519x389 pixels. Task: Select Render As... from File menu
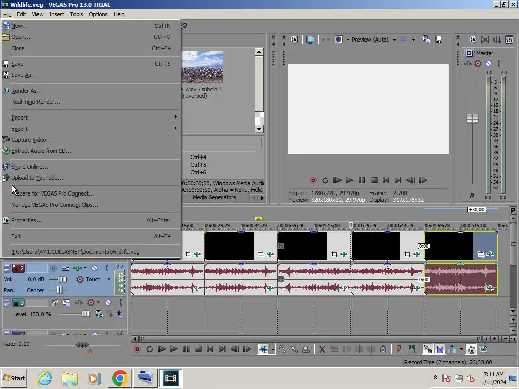91,91
